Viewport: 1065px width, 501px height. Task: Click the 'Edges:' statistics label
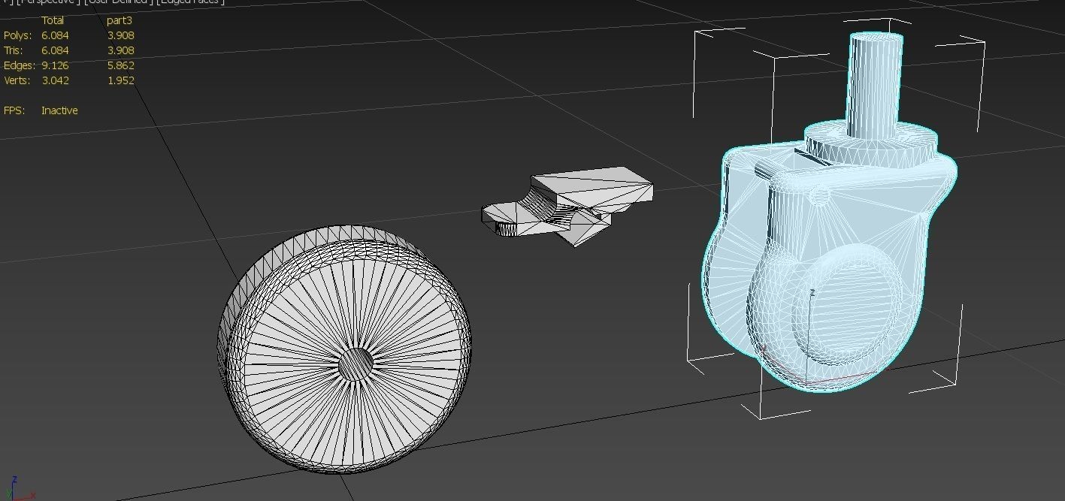tap(20, 65)
